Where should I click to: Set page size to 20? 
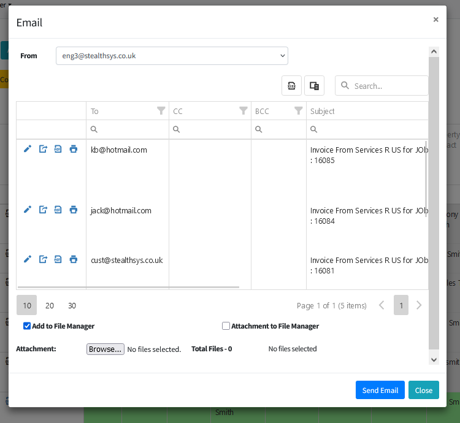pyautogui.click(x=50, y=305)
